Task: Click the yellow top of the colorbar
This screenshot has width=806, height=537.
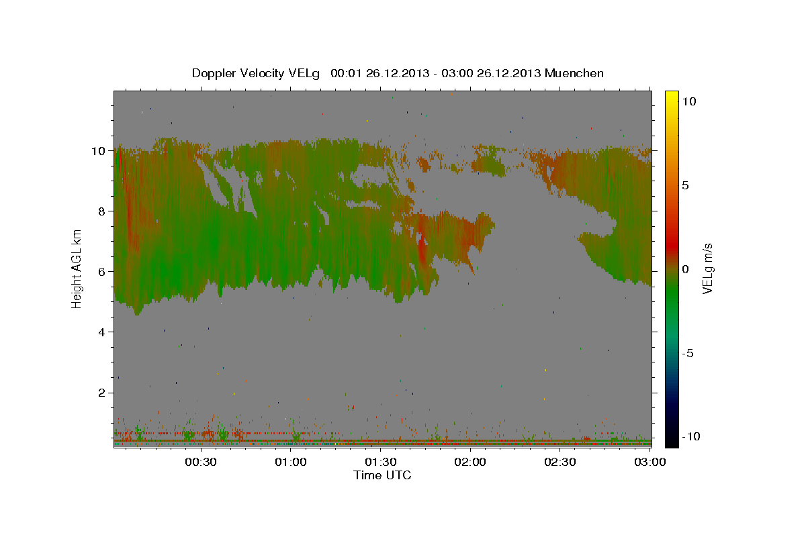Action: click(x=672, y=95)
